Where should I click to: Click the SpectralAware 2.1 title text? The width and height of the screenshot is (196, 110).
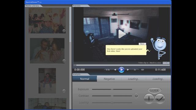point(33,2)
